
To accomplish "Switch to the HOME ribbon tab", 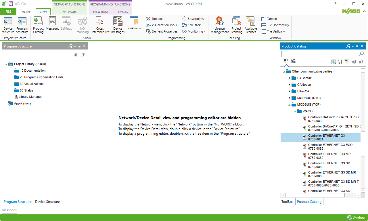I will [x=26, y=12].
